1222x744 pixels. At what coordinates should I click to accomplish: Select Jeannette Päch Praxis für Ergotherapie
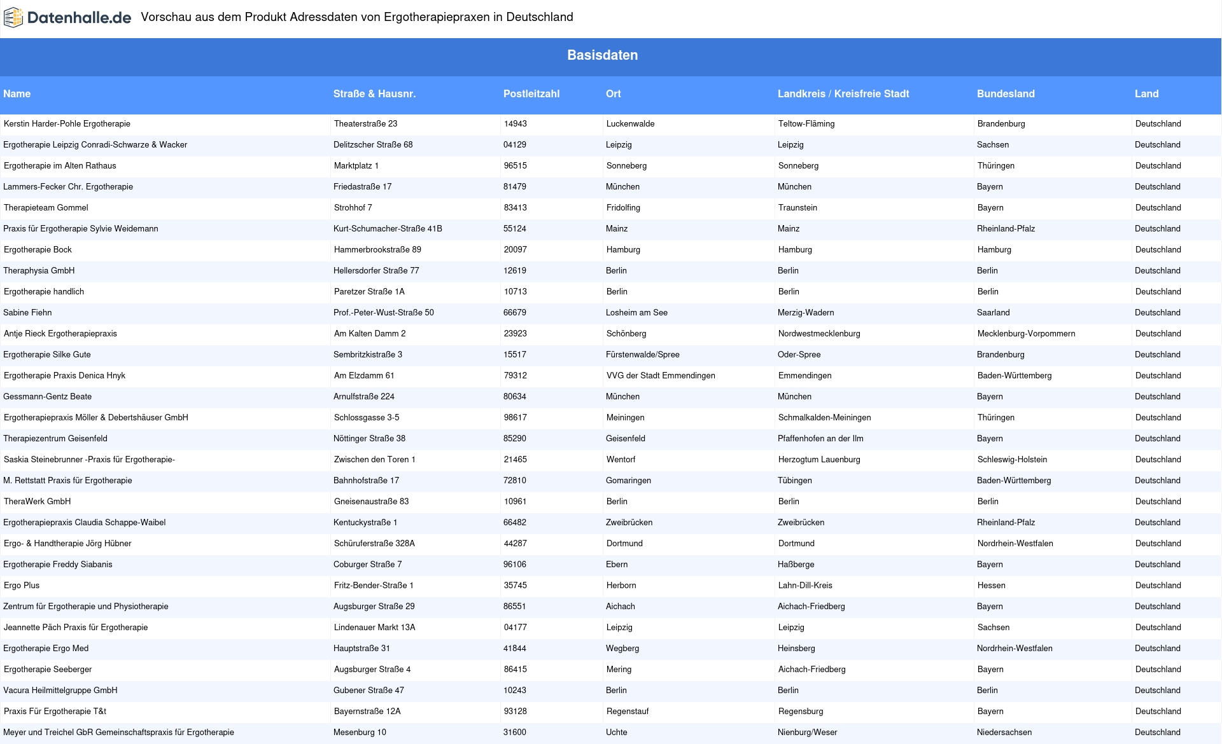(76, 628)
